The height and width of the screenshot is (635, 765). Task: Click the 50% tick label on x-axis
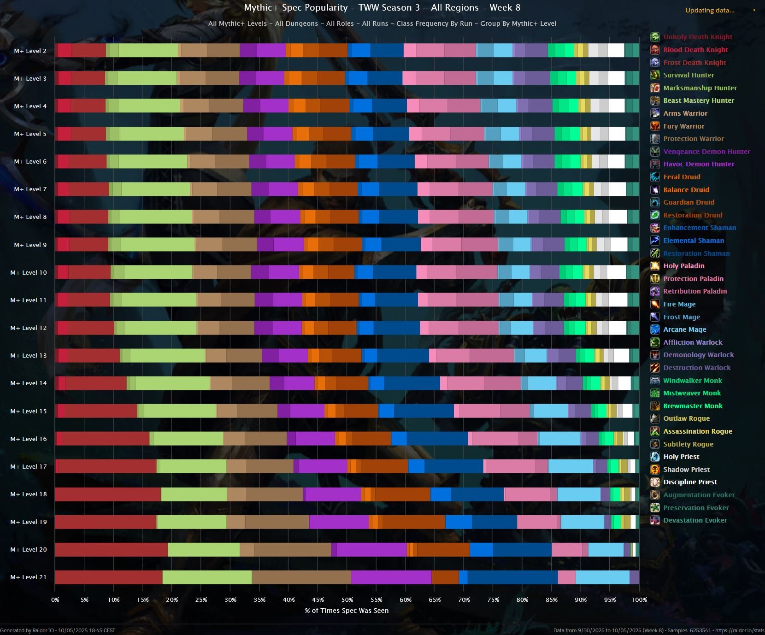pyautogui.click(x=347, y=600)
